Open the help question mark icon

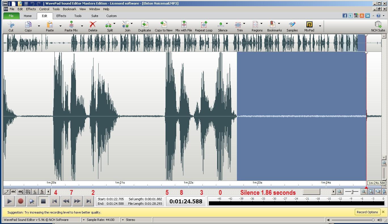point(378,16)
